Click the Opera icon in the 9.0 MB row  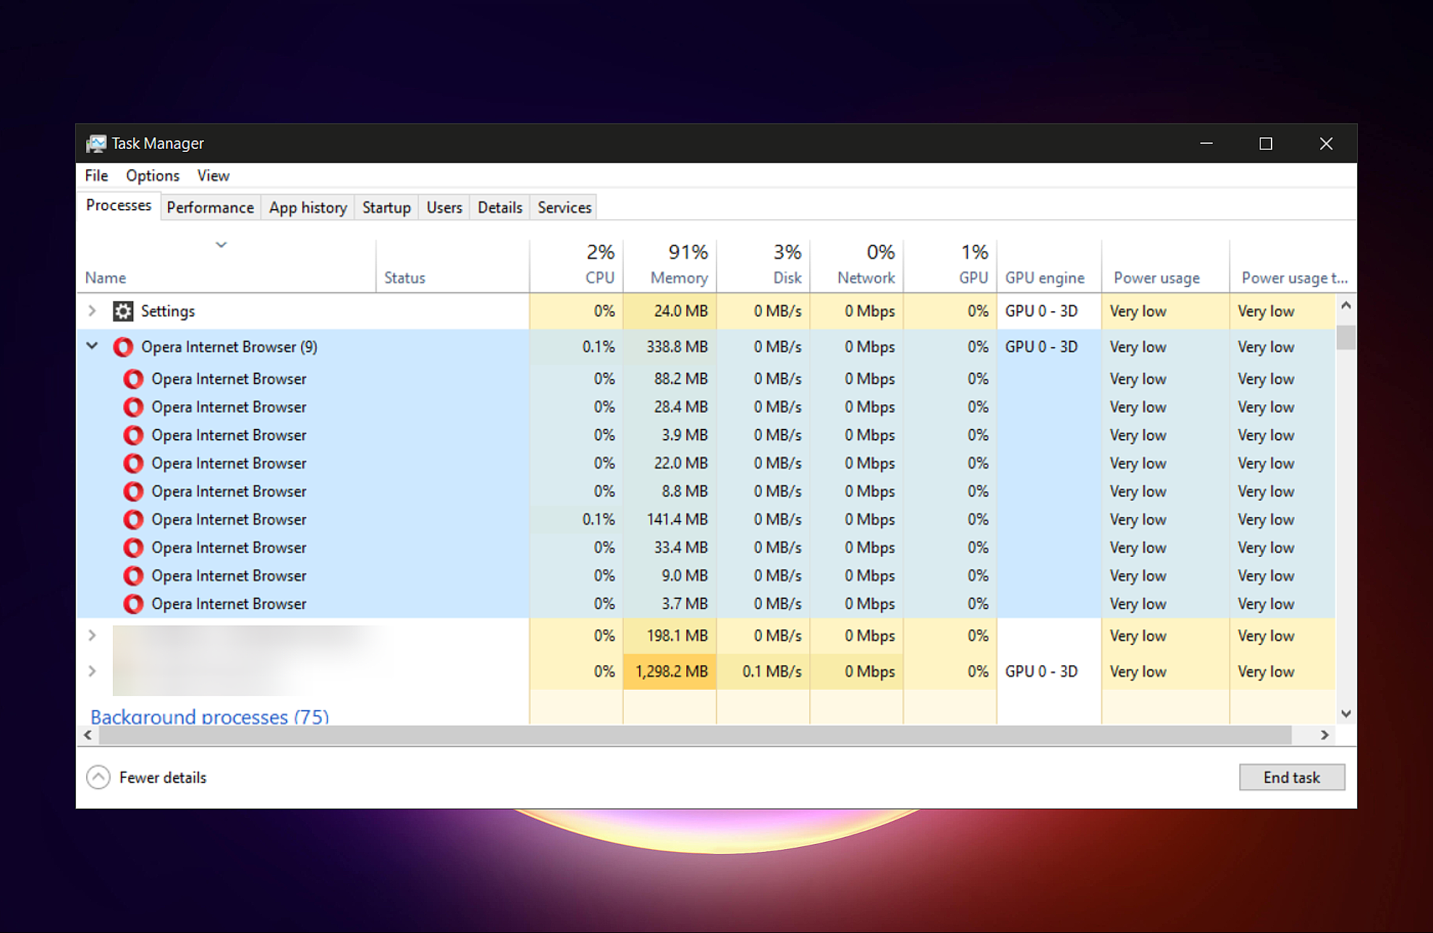133,576
